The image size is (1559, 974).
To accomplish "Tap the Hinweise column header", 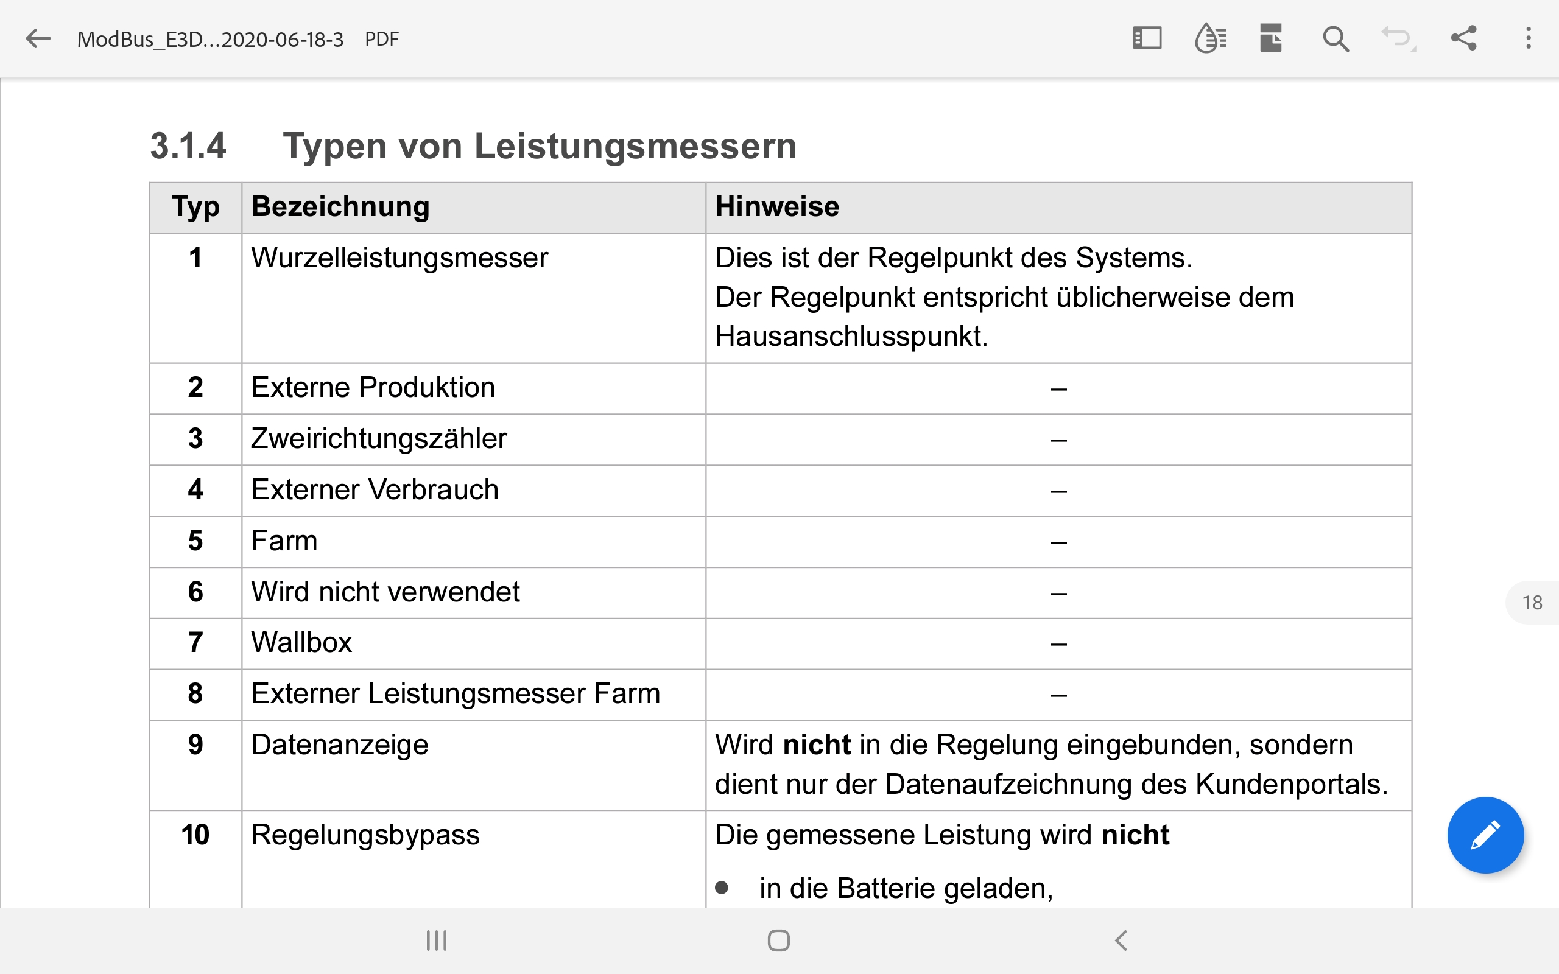I will (x=777, y=207).
